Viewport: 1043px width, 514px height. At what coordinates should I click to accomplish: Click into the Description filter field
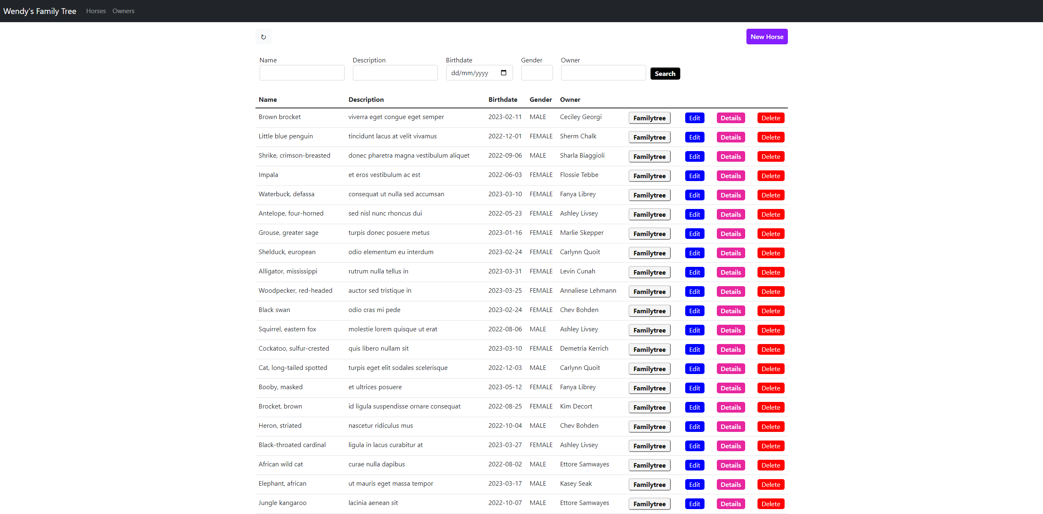tap(395, 73)
